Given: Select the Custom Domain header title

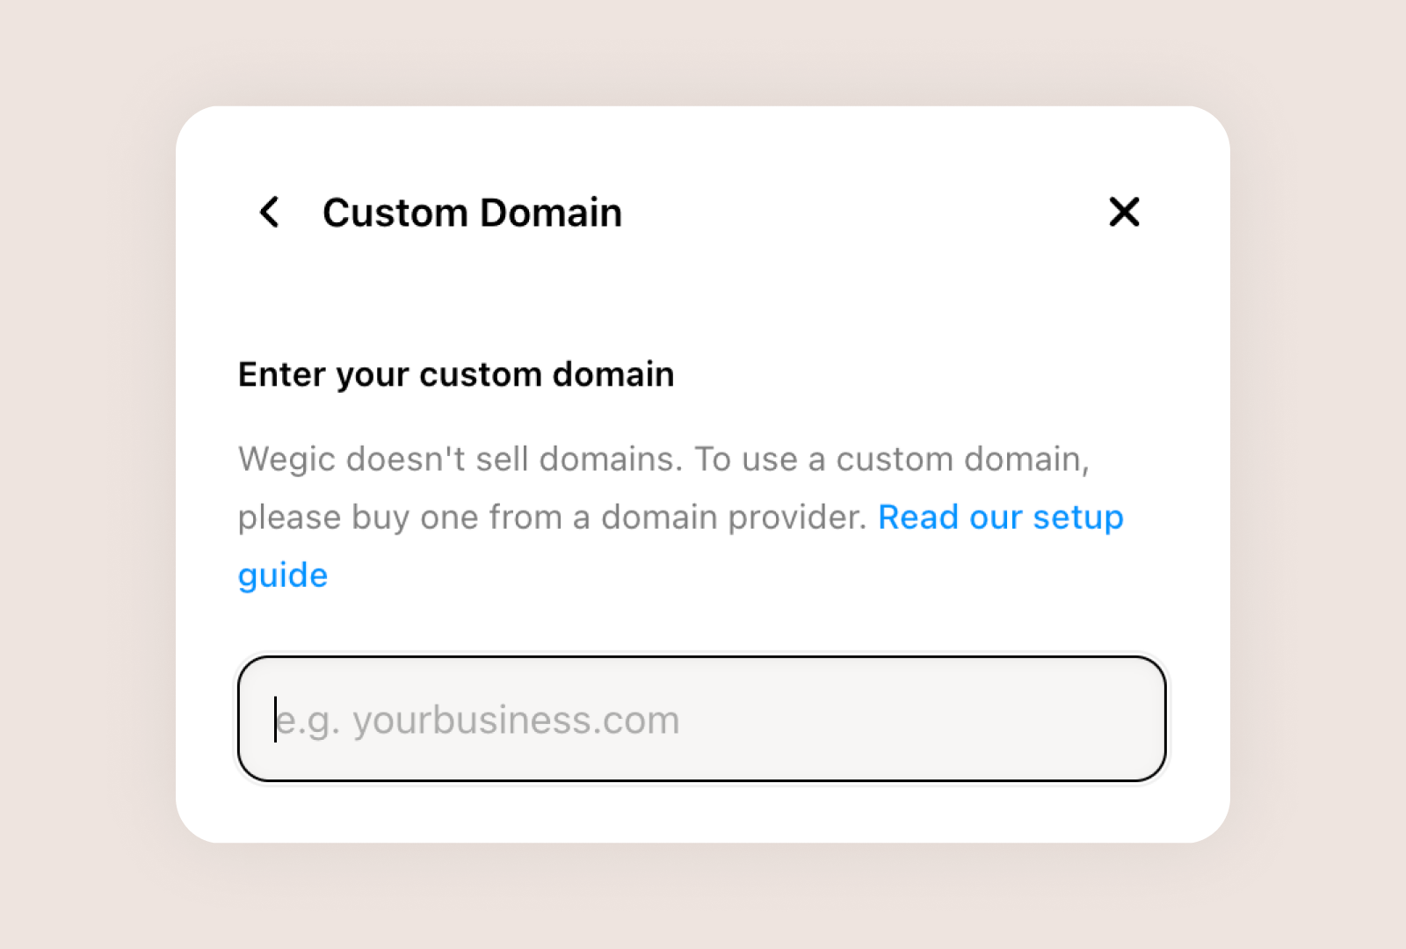Looking at the screenshot, I should tap(472, 212).
